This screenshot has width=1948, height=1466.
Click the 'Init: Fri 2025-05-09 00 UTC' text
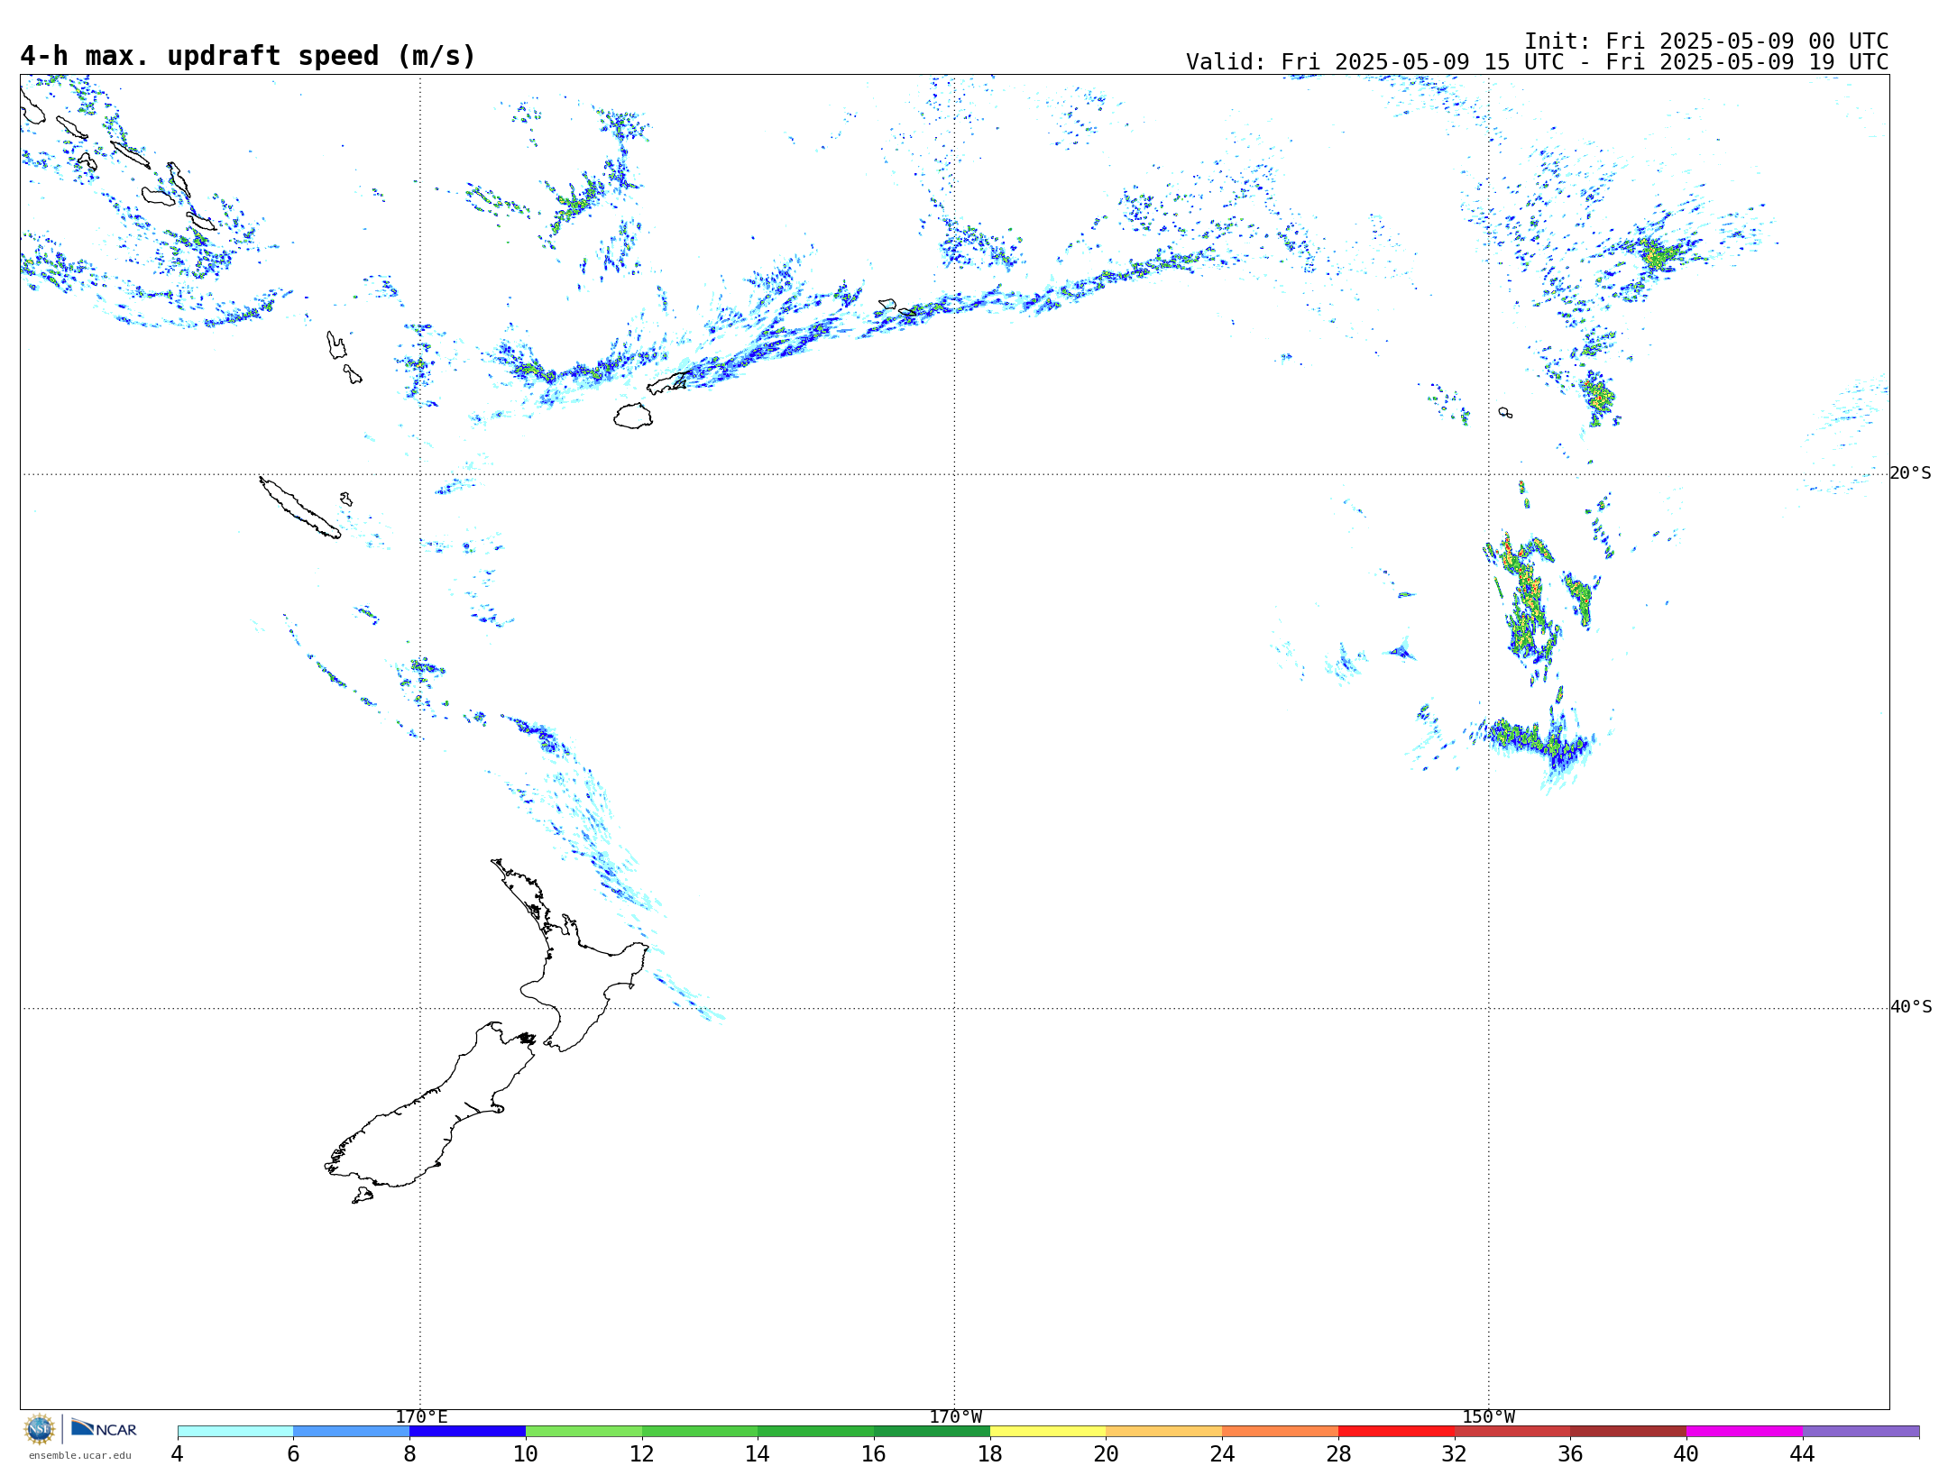coord(1706,41)
